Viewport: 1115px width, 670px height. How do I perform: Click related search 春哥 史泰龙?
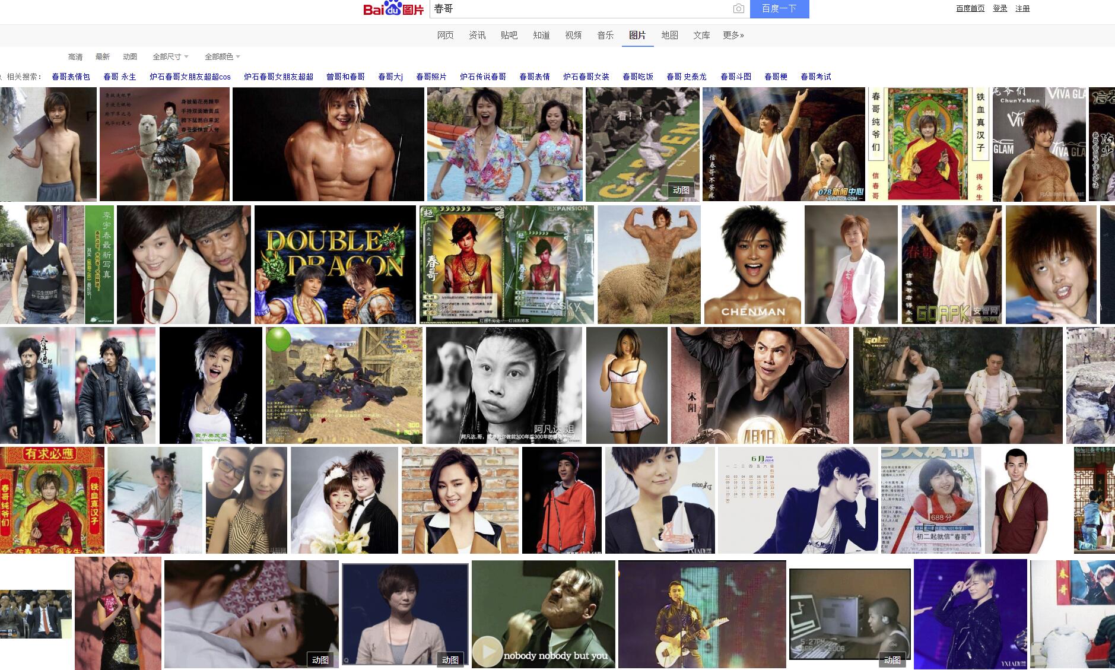[x=687, y=77]
